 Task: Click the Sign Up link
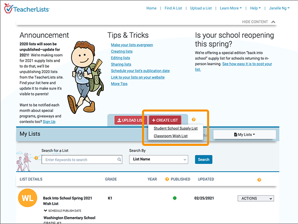point(49,122)
